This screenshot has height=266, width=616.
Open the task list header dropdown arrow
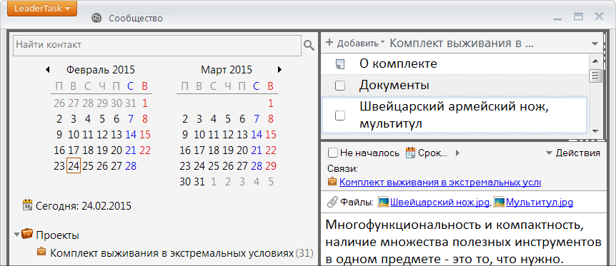(x=595, y=44)
